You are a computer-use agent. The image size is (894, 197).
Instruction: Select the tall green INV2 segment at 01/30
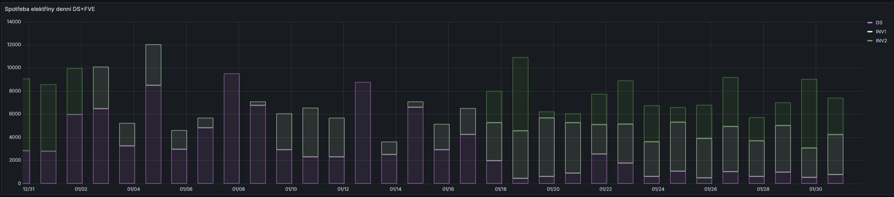(x=809, y=114)
